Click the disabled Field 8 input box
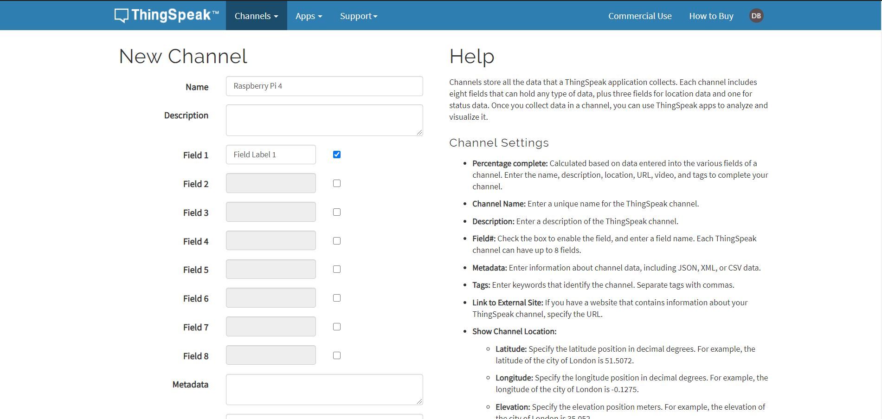 (x=270, y=355)
